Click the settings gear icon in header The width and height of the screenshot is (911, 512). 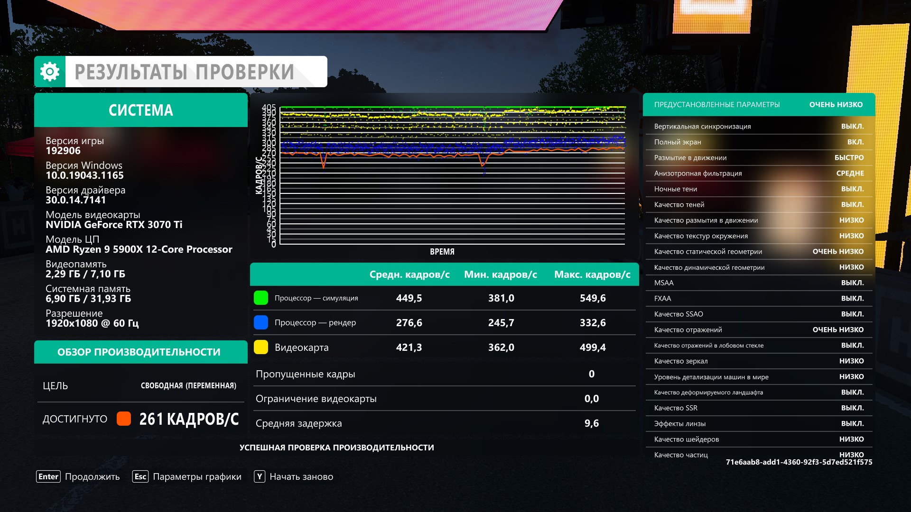click(x=50, y=72)
